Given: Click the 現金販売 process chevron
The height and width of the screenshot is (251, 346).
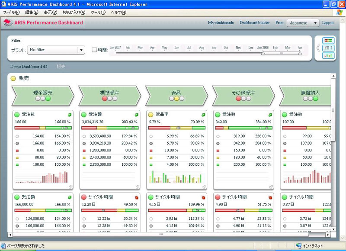Looking at the screenshot, I should tap(43, 96).
